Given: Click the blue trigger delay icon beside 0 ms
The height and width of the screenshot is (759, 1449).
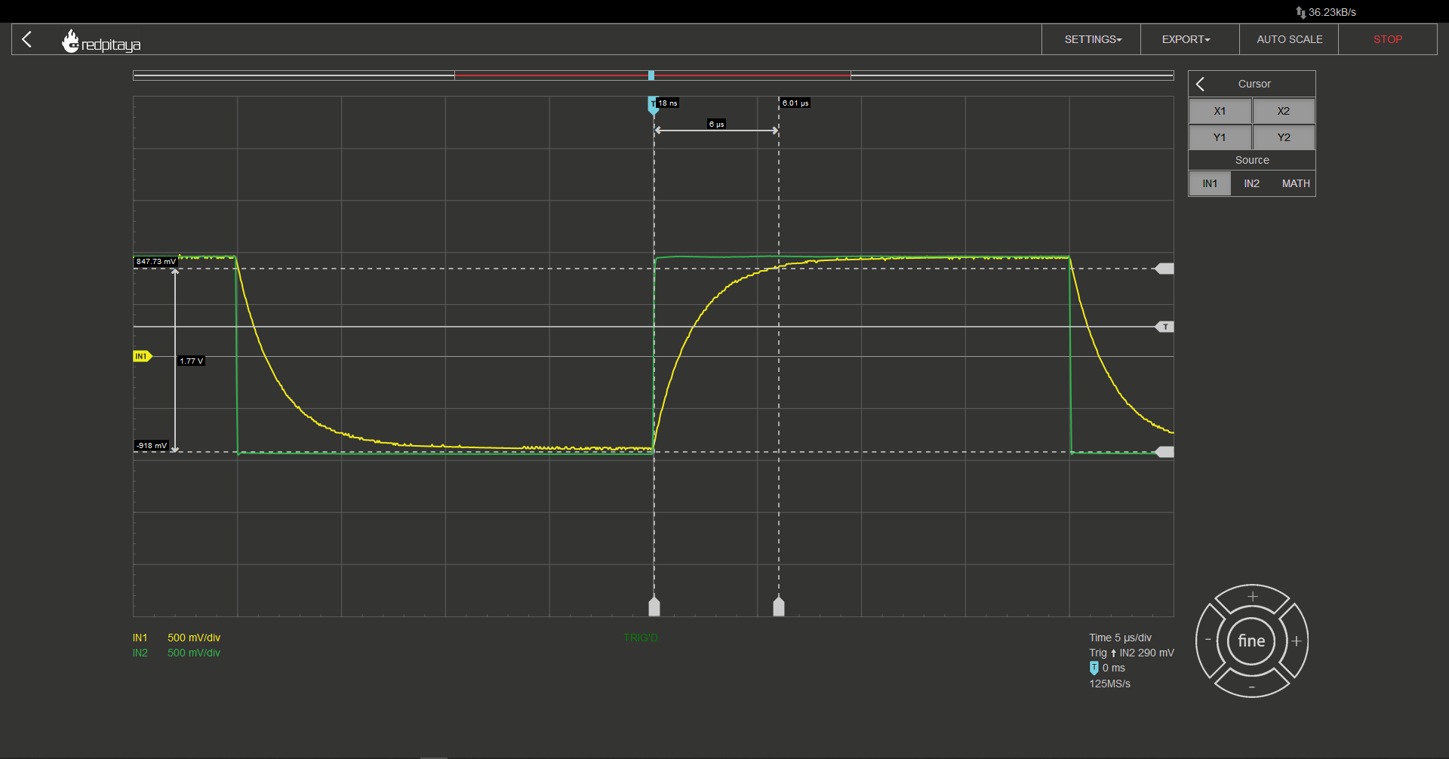Looking at the screenshot, I should [1094, 668].
